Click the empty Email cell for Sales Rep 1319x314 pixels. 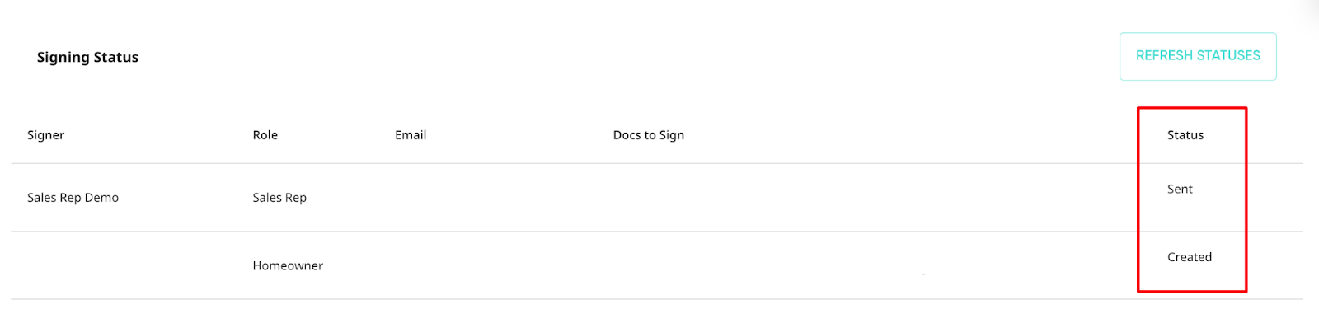pos(495,198)
